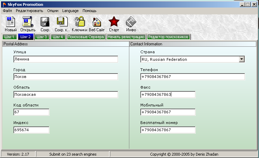
Task: Open the Поисковые Сервера tab
Action: 86,37
